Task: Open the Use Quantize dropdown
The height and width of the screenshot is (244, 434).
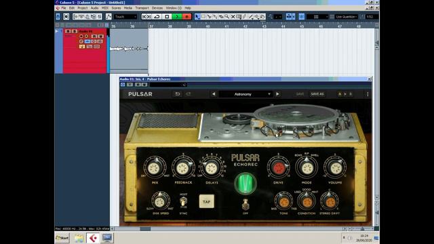Action: [346, 16]
